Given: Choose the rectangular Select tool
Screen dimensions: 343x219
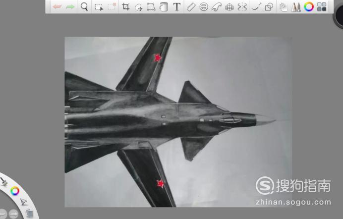Looking at the screenshot, I should (x=99, y=7).
